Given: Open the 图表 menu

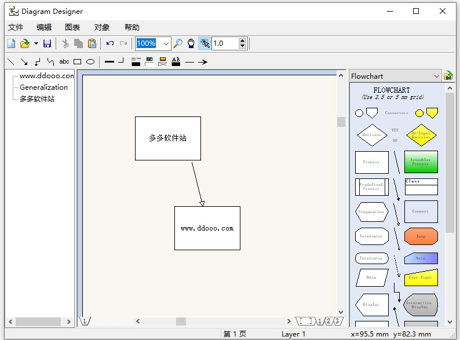Looking at the screenshot, I should click(x=72, y=27).
